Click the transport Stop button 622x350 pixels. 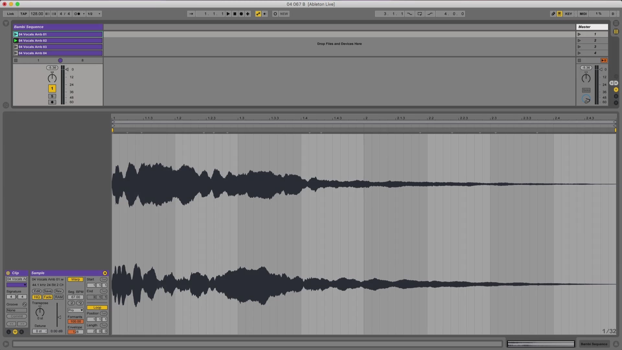click(x=235, y=14)
